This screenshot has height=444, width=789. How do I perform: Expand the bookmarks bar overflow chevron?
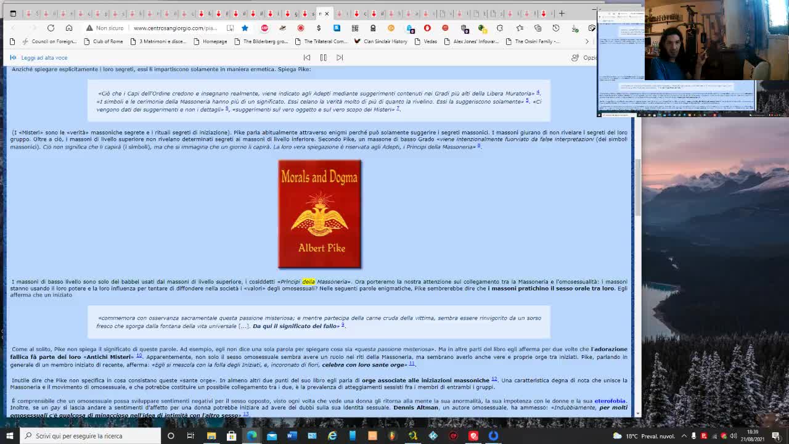(587, 41)
